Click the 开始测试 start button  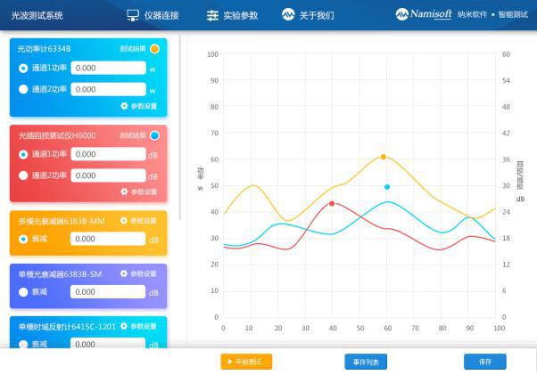[x=246, y=362]
